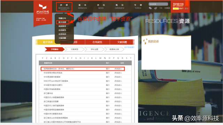
Task: Filter databases by letter Q
Action: 118,58
